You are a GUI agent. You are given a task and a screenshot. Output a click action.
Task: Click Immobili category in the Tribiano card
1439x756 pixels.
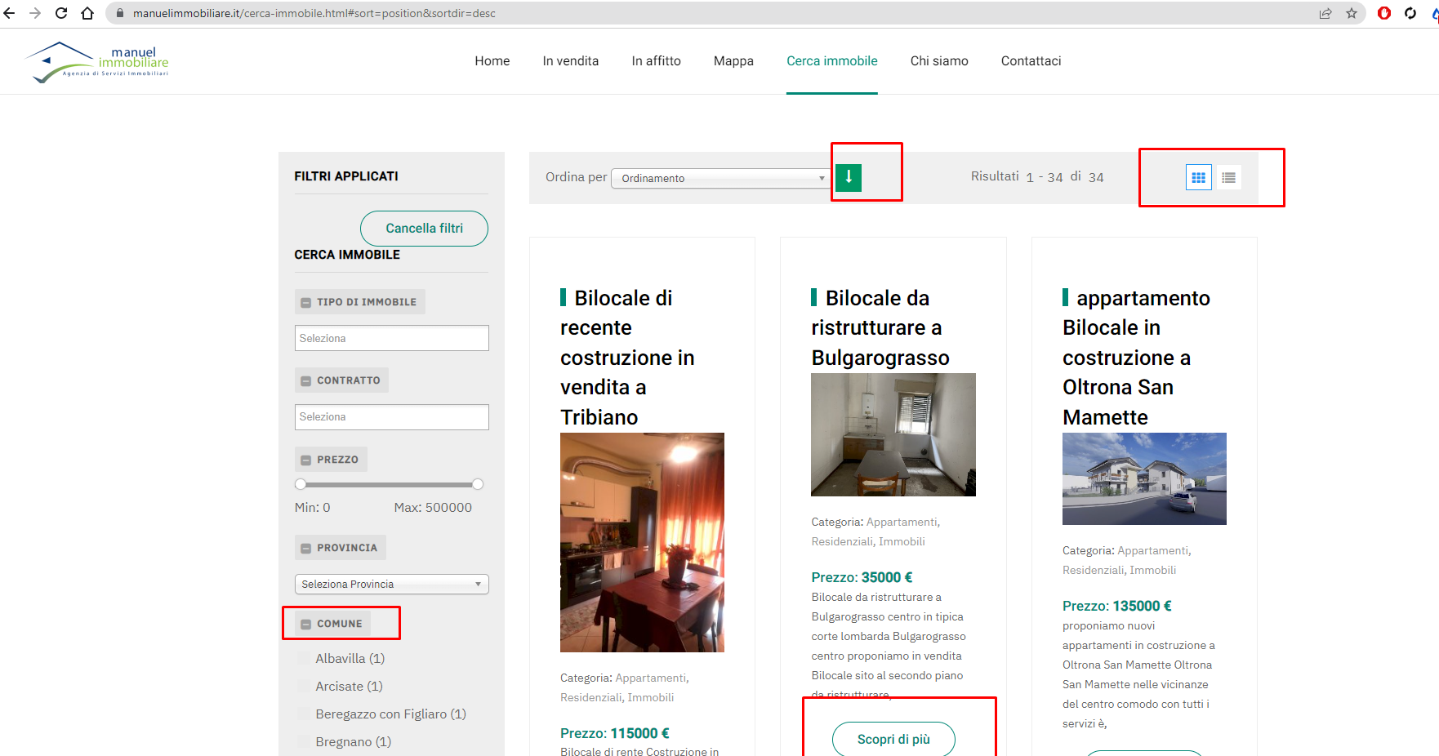pyautogui.click(x=651, y=698)
